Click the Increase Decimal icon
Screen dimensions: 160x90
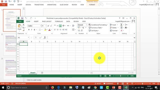click(x=79, y=30)
